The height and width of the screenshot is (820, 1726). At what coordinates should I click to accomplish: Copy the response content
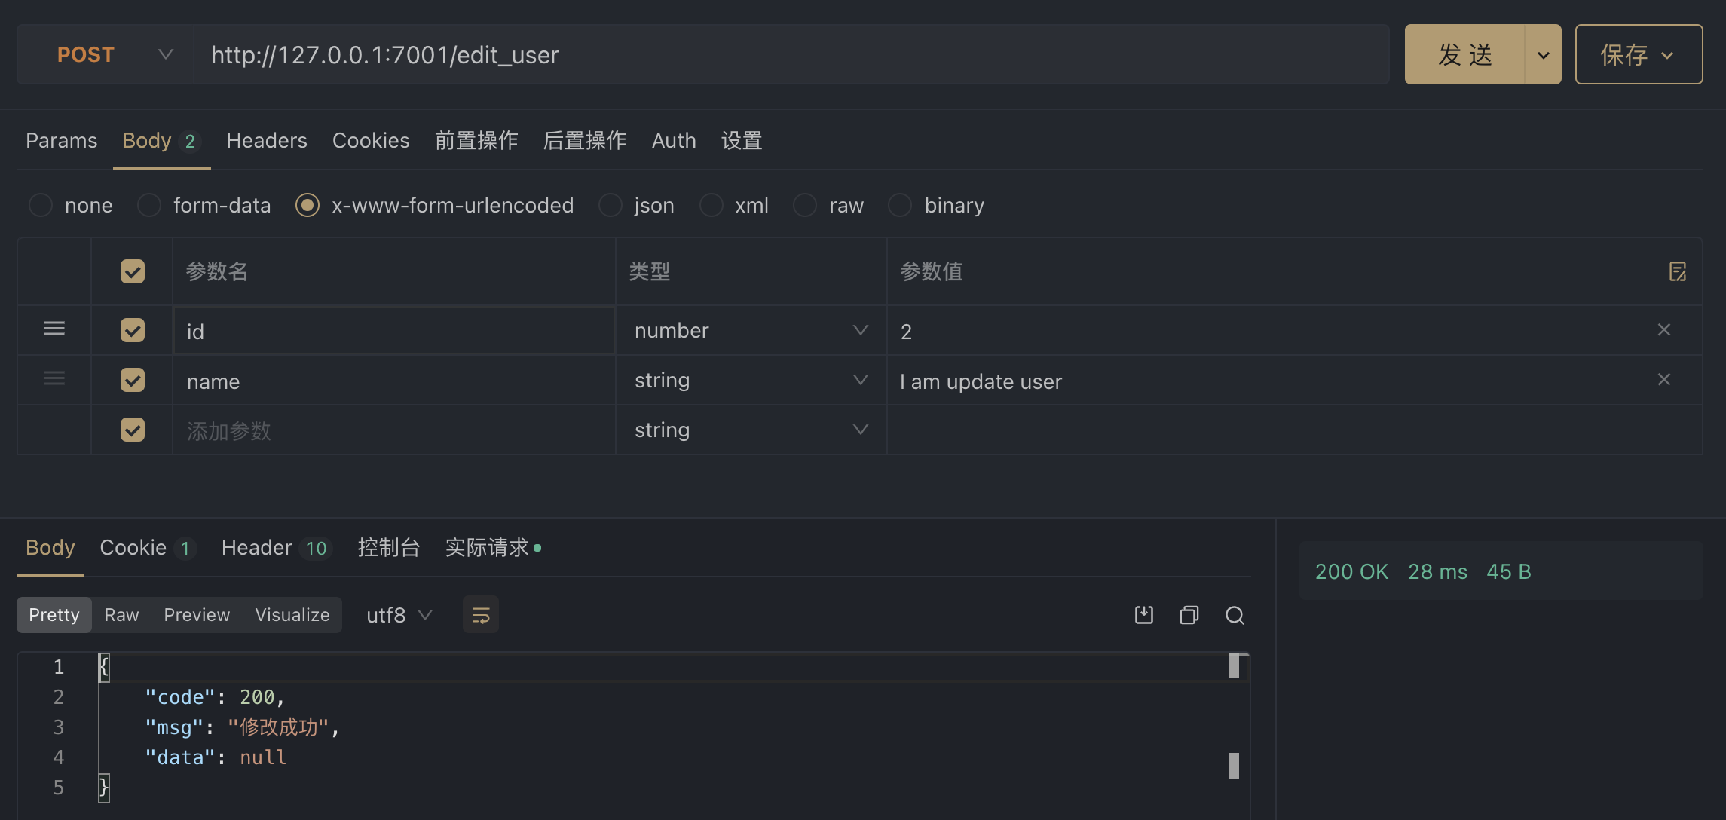pyautogui.click(x=1189, y=616)
